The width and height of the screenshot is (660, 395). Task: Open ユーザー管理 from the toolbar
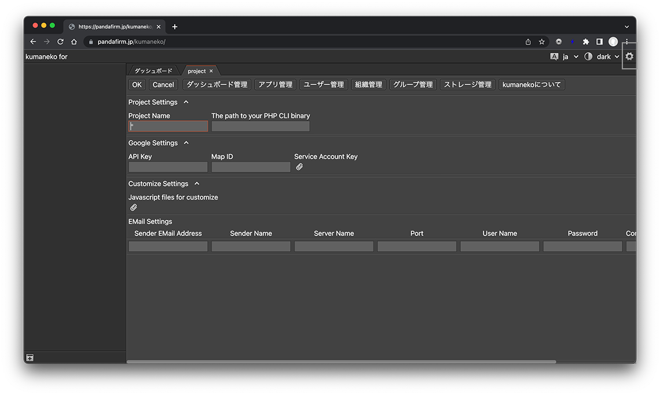(324, 84)
